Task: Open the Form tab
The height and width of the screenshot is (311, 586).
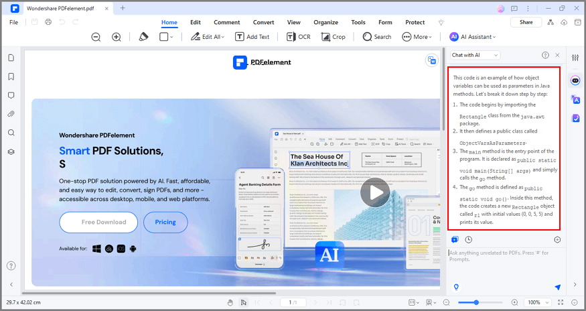Action: (385, 23)
